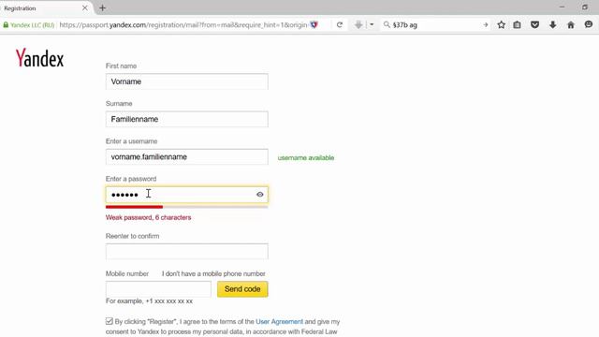Show password with eye icon

coord(260,195)
